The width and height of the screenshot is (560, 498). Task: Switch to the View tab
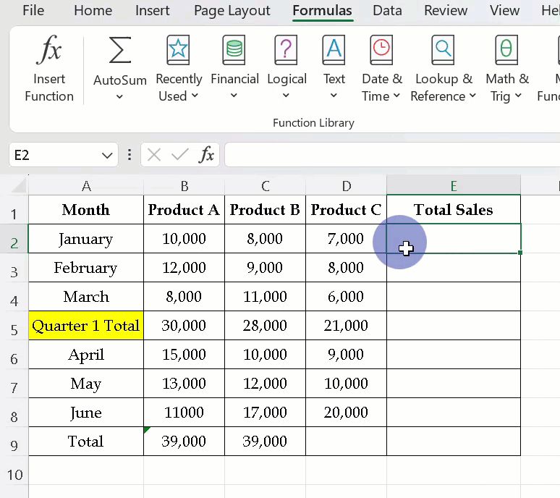[504, 10]
